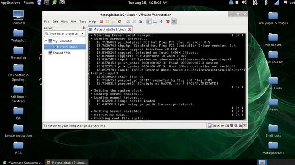Open the Sample applications folder
Viewport: 295px width, 165px height.
(x=18, y=131)
